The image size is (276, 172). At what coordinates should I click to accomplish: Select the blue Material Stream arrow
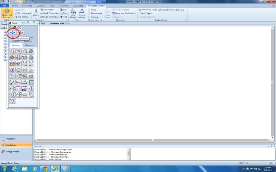(12, 32)
